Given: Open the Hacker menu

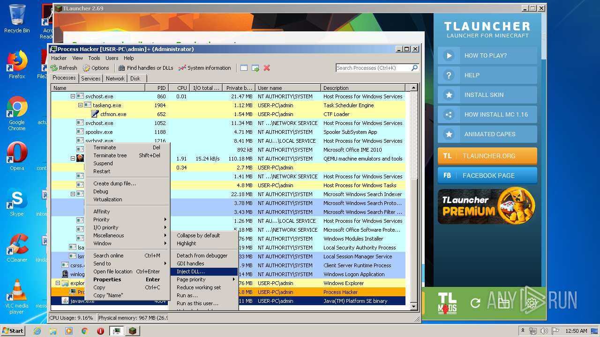Looking at the screenshot, I should coord(59,58).
